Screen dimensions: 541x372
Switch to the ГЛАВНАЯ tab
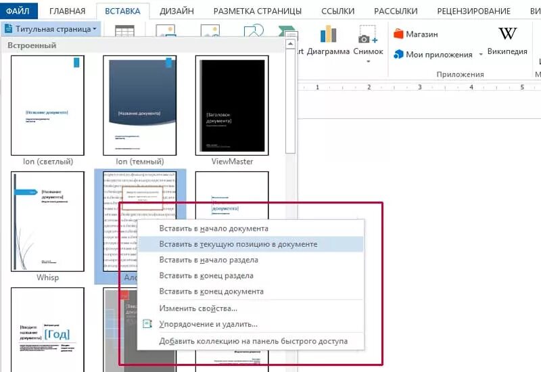point(67,11)
